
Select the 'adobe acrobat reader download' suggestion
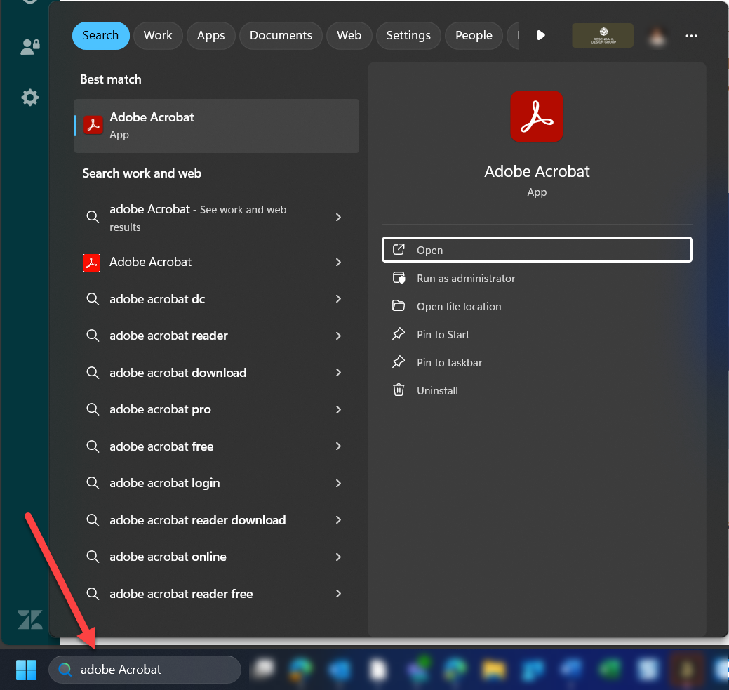coord(198,519)
